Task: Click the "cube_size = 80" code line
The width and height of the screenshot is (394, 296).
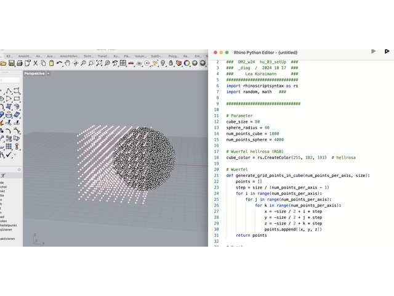Action: point(243,121)
